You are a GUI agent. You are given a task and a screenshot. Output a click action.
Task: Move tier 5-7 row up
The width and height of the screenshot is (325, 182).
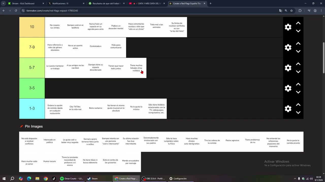298,64
